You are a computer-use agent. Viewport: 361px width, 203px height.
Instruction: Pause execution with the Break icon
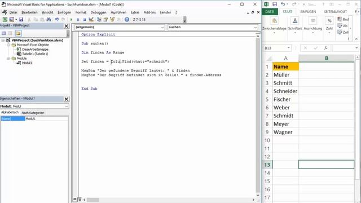(78, 20)
